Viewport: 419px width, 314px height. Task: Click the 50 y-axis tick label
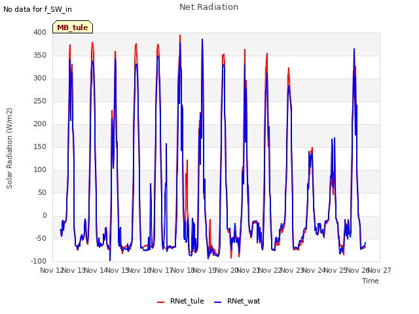[x=42, y=192]
